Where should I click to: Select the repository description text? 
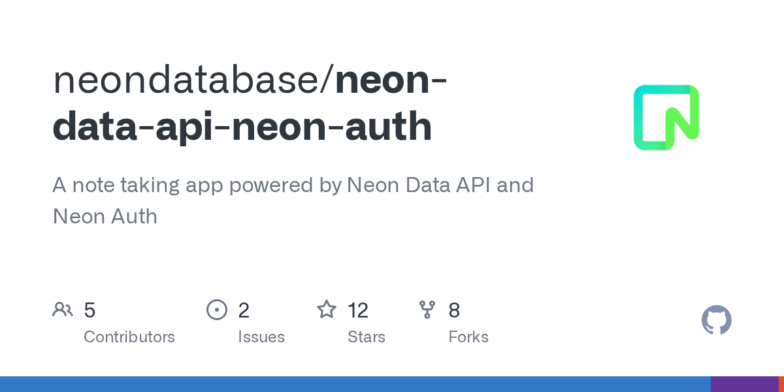(293, 200)
